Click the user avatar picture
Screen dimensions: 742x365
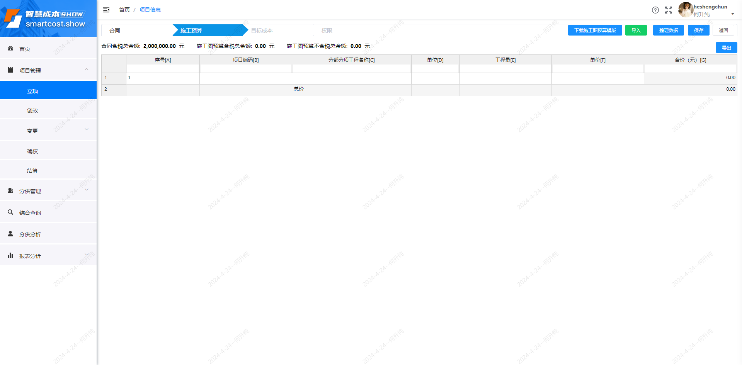click(686, 10)
